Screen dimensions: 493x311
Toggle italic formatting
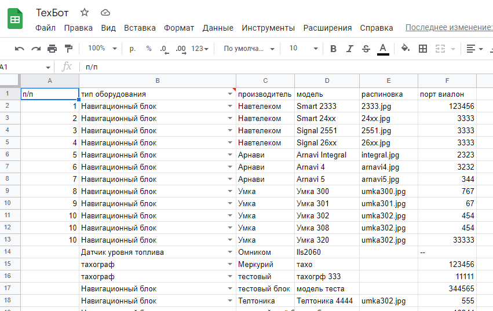point(350,49)
